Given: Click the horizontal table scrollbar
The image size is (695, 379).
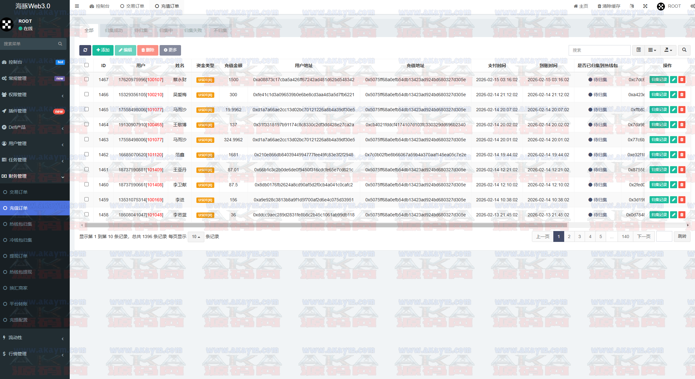Looking at the screenshot, I should click(326, 225).
